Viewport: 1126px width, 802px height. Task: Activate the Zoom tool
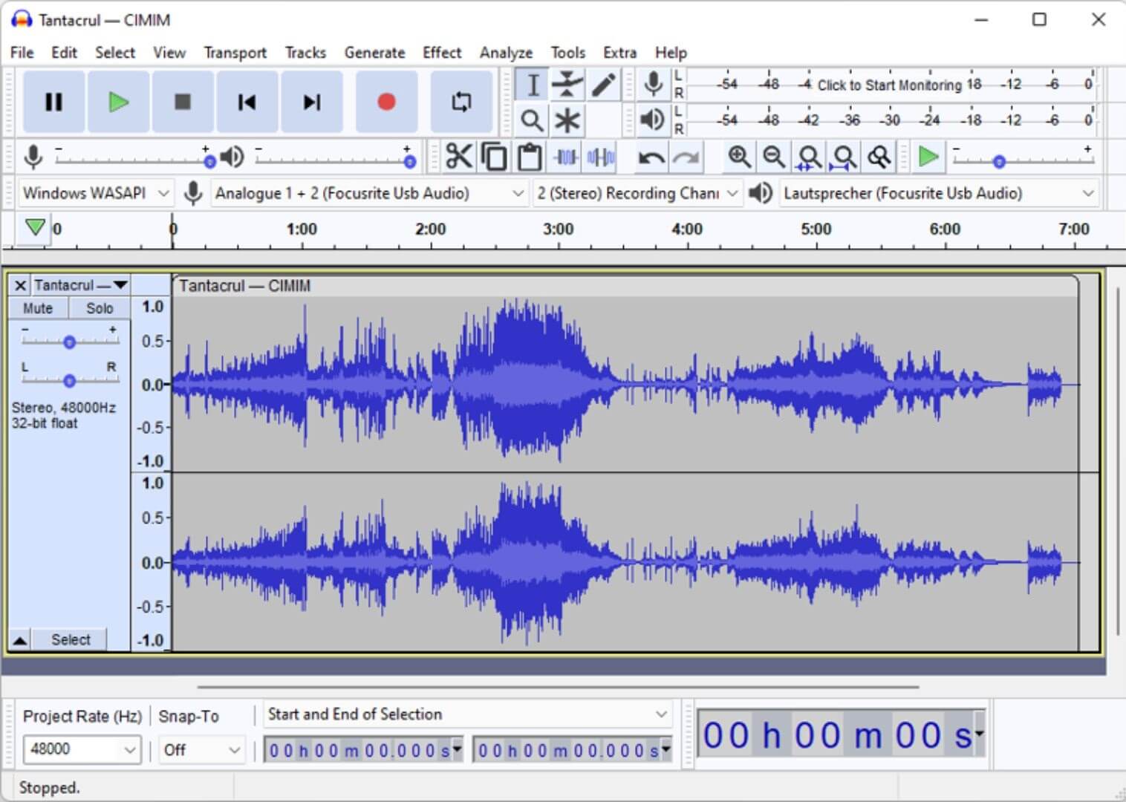[531, 120]
